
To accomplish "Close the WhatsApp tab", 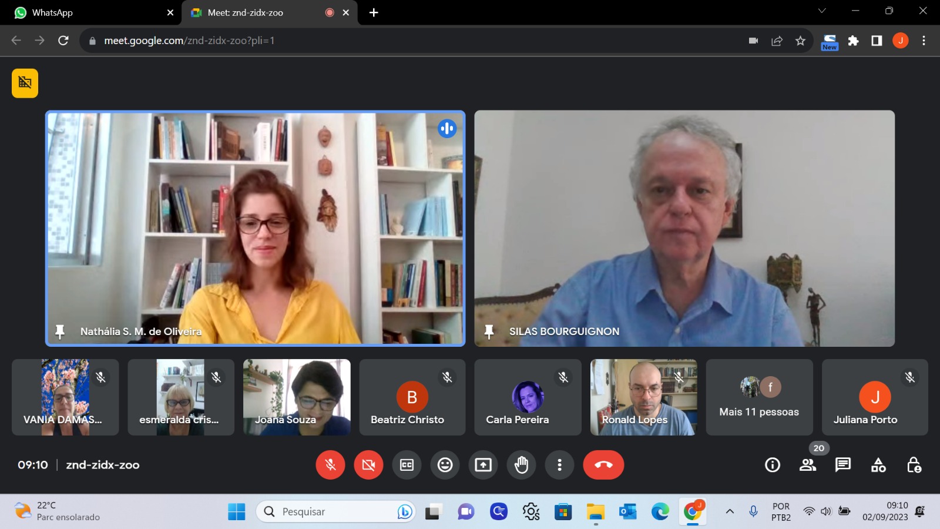I will (170, 12).
